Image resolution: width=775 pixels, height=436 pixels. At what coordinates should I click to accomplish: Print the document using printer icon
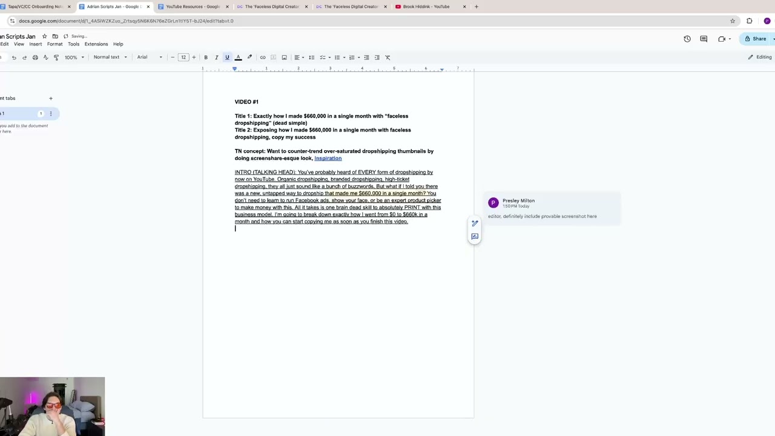click(35, 58)
